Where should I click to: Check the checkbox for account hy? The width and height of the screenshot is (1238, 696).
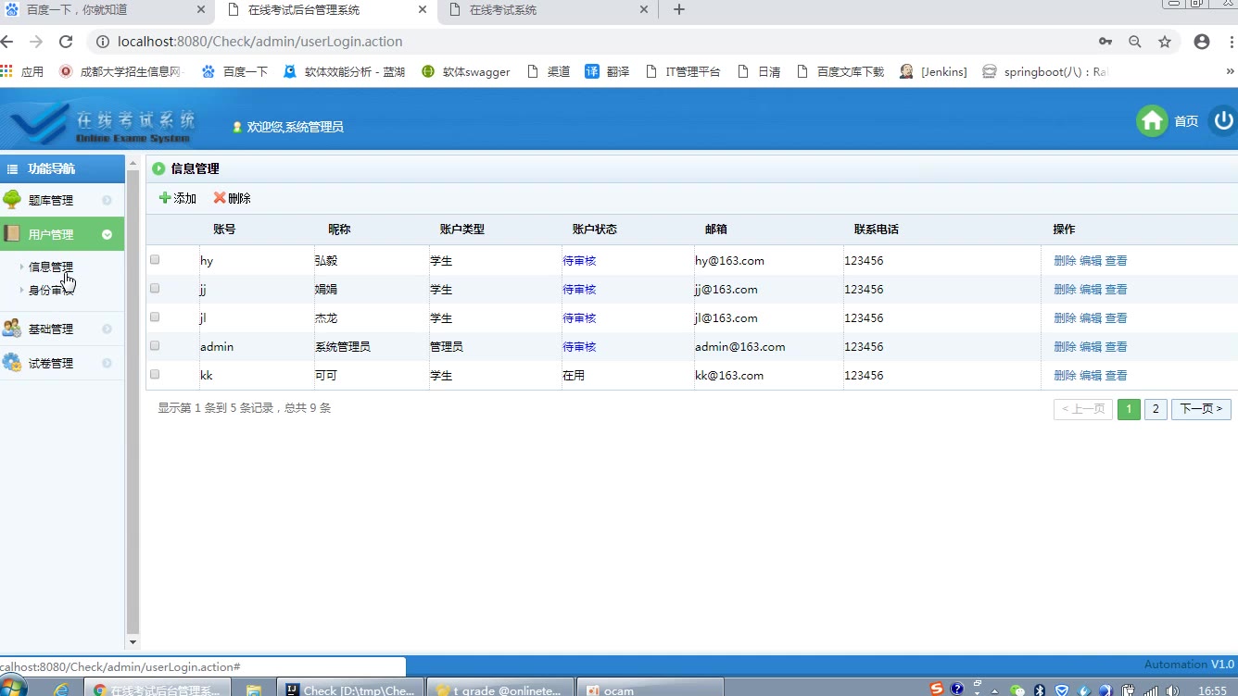pyautogui.click(x=155, y=260)
